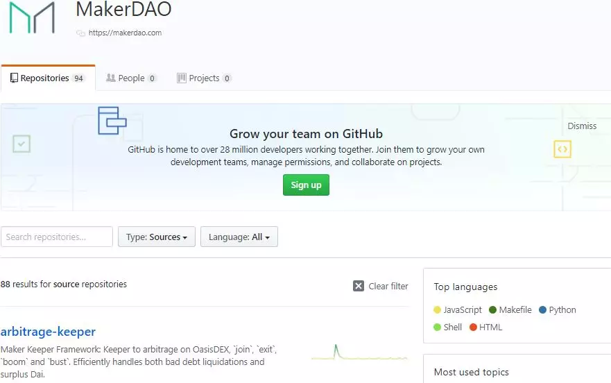611x383 pixels.
Task: Click the Most used topics heading
Action: click(x=471, y=372)
